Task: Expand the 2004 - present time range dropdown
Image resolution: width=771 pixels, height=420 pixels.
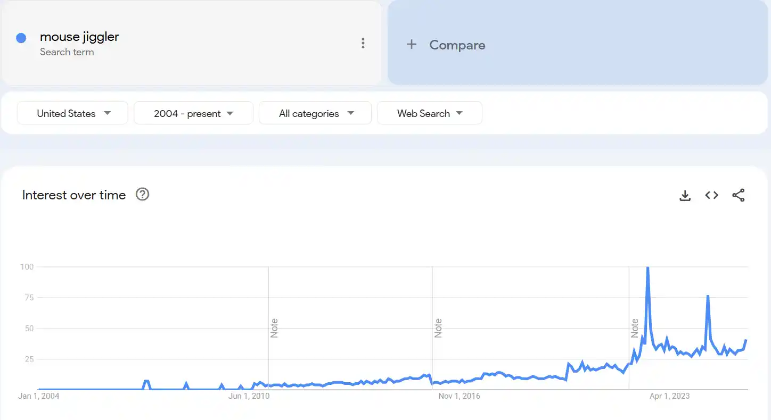Action: pos(193,113)
